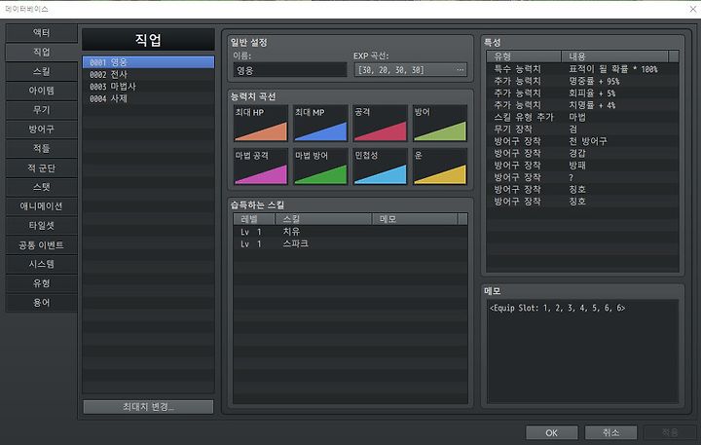Select the 스탯 tab

41,187
